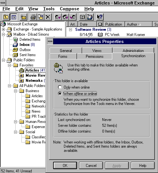Collapse the Favorites node
Viewport: 158px width, 173px height.
pyautogui.click(x=10, y=65)
